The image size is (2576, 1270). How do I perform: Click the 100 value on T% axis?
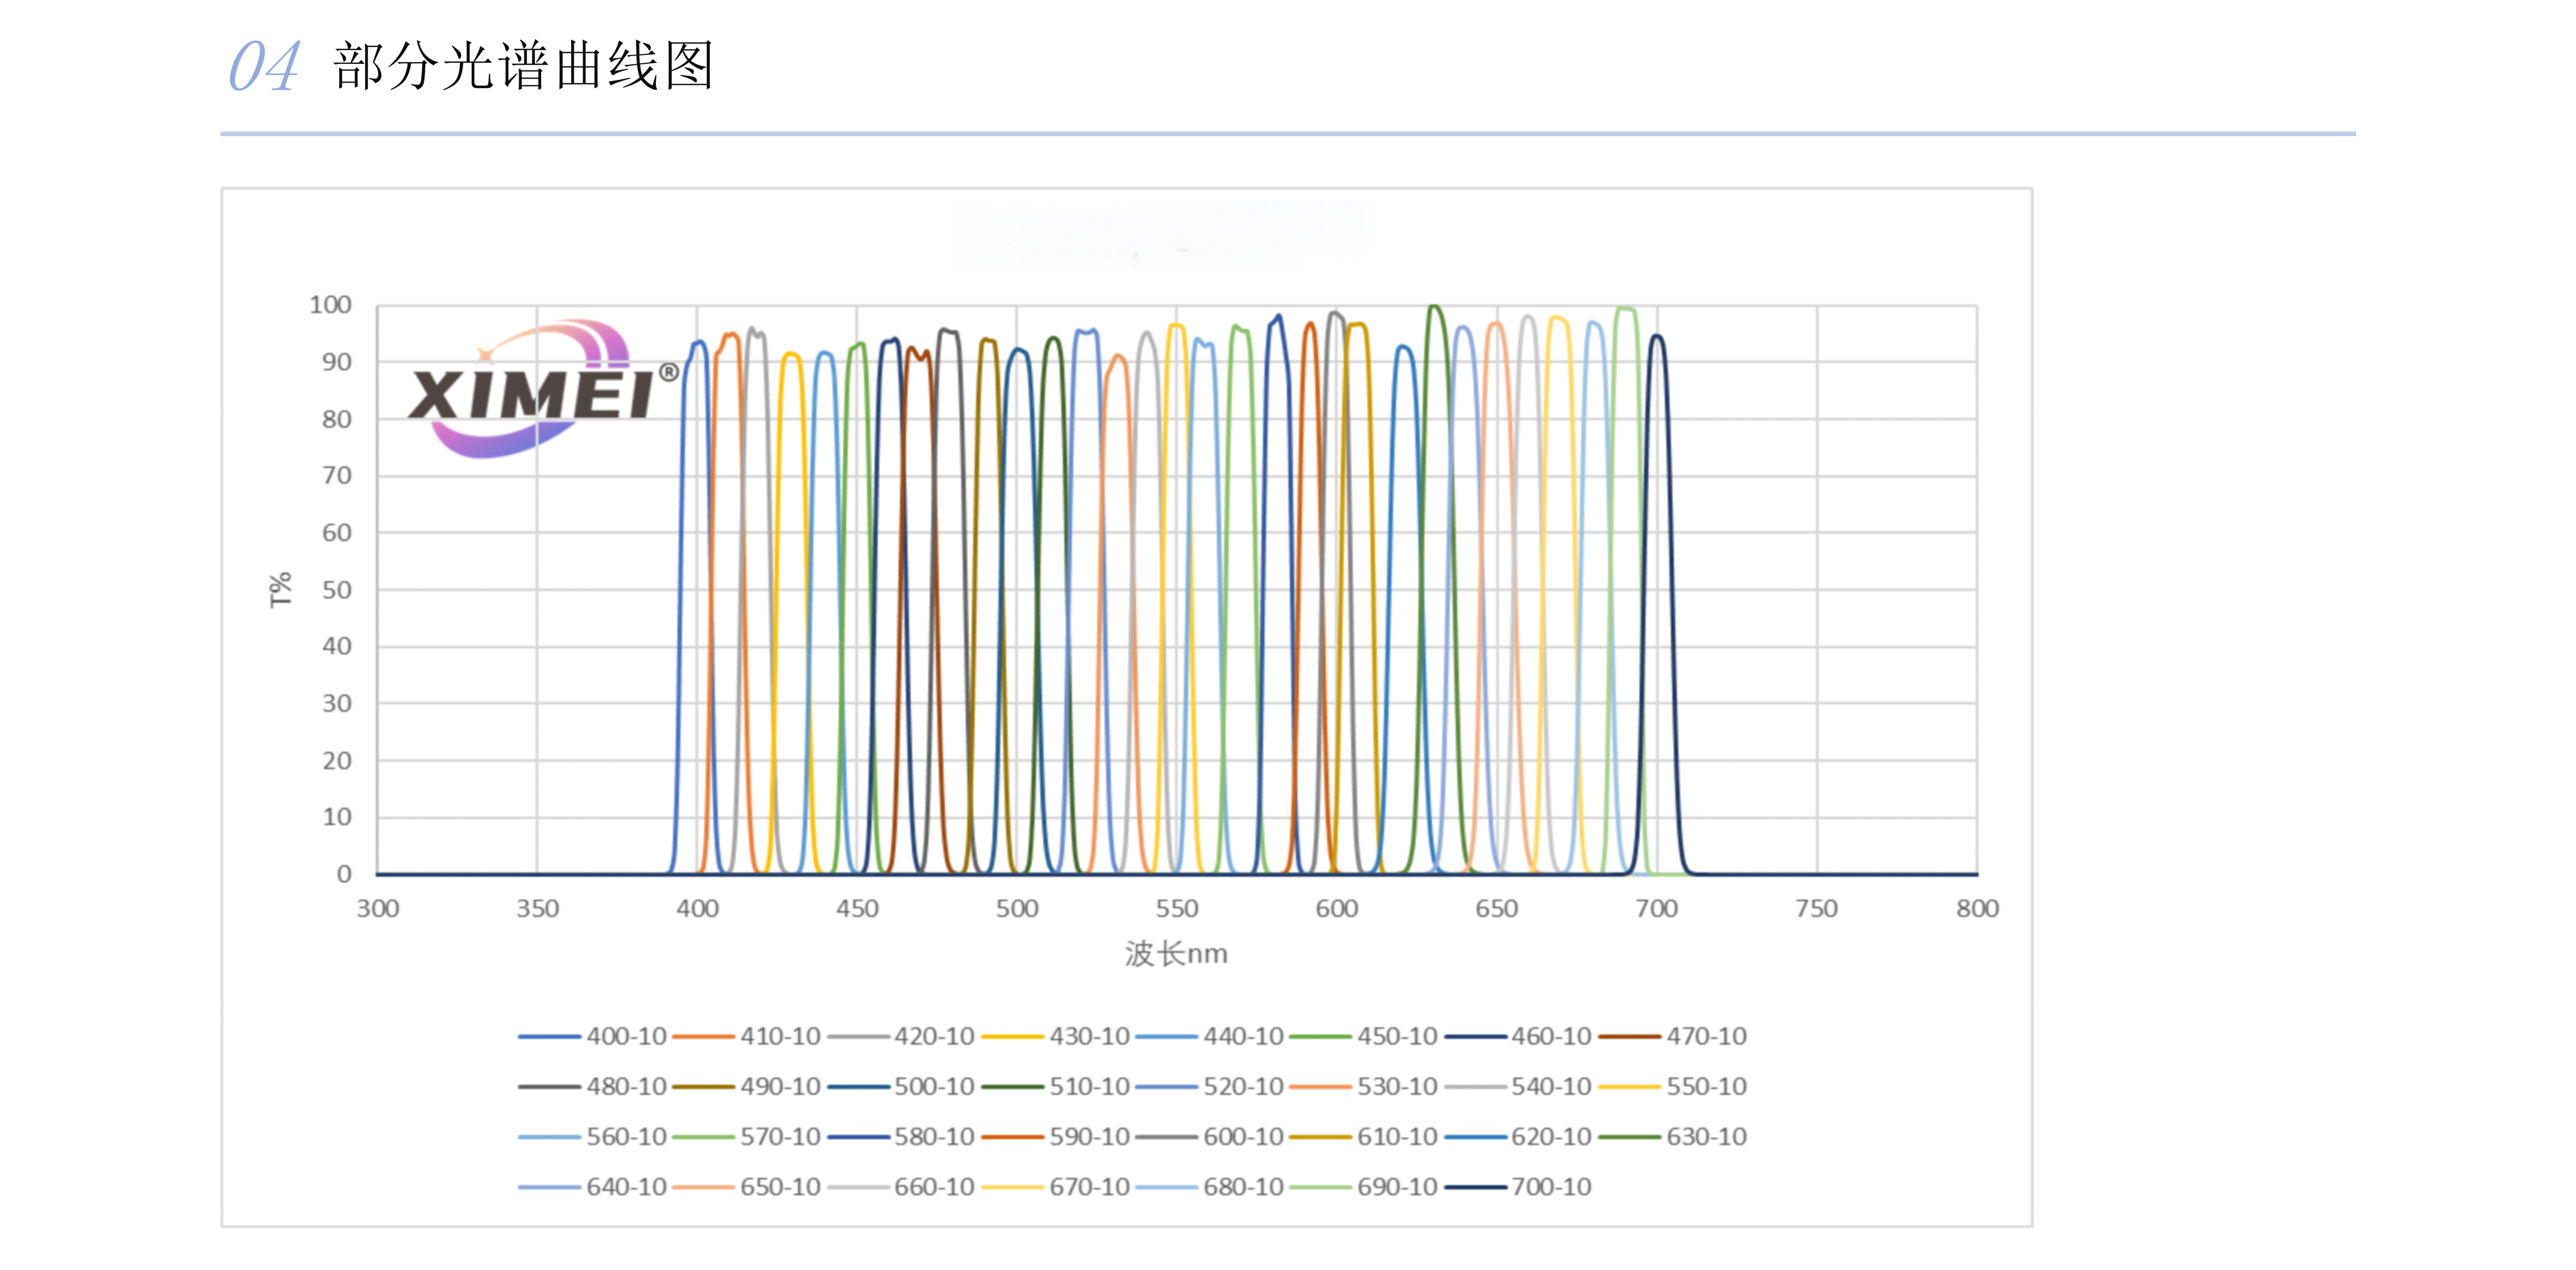click(330, 305)
